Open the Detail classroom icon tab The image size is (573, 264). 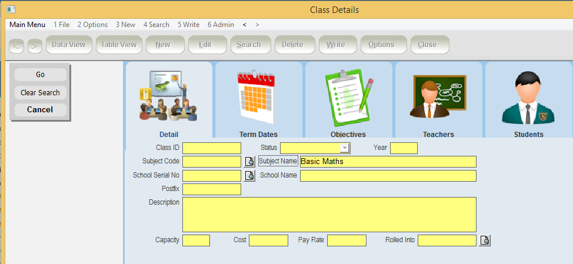point(169,97)
